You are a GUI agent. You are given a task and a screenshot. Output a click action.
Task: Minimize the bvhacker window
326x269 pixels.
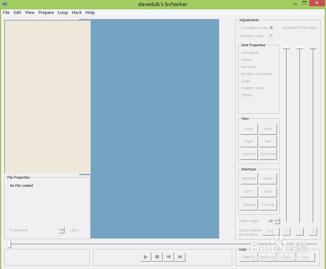pos(295,4)
